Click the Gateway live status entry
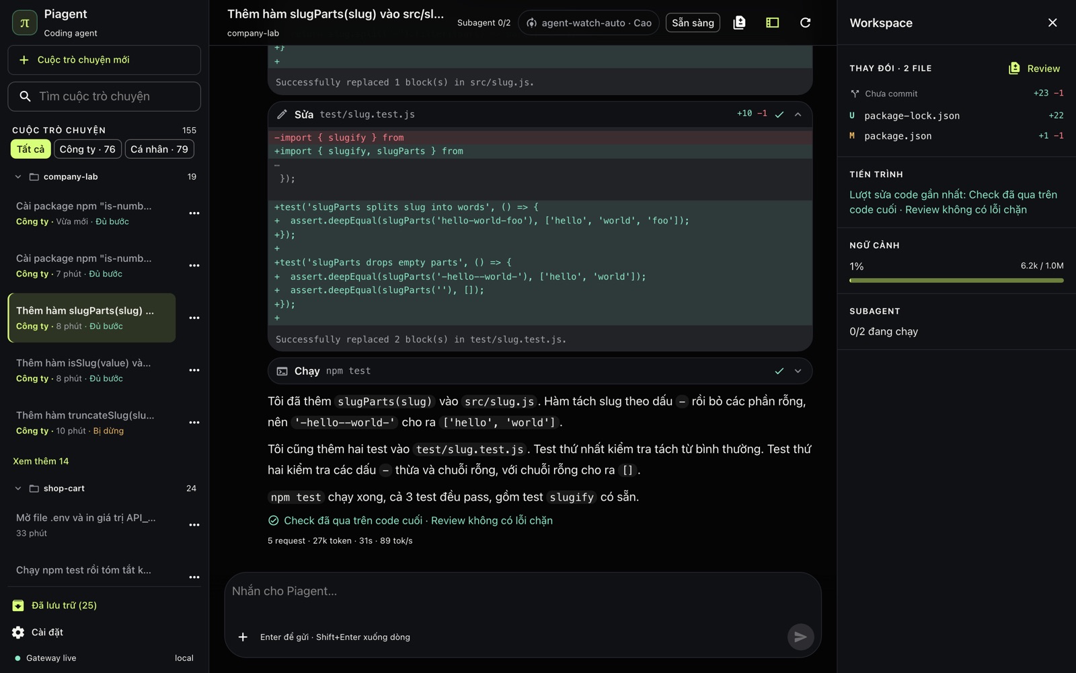The width and height of the screenshot is (1076, 673). coord(45,658)
